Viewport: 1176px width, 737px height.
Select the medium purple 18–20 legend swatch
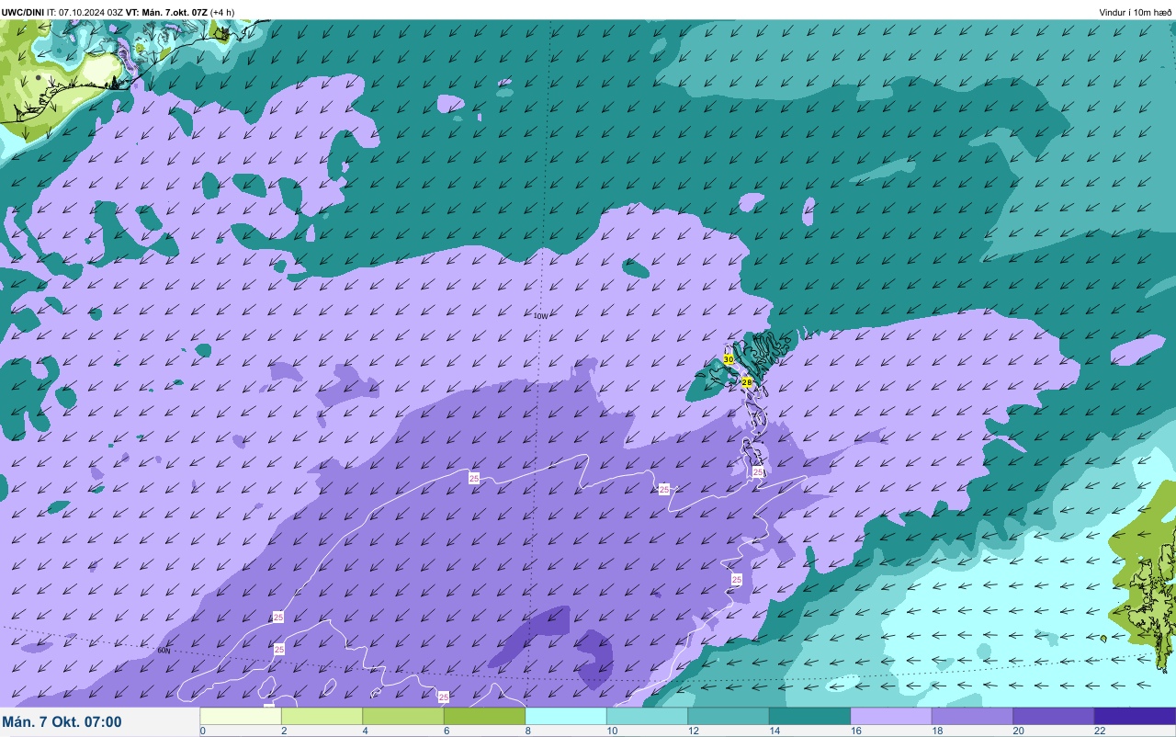[x=972, y=716]
